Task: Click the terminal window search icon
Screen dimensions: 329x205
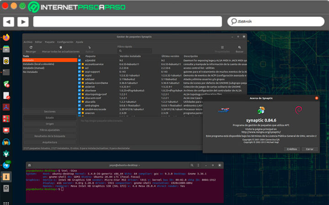Action: pyautogui.click(x=192, y=165)
